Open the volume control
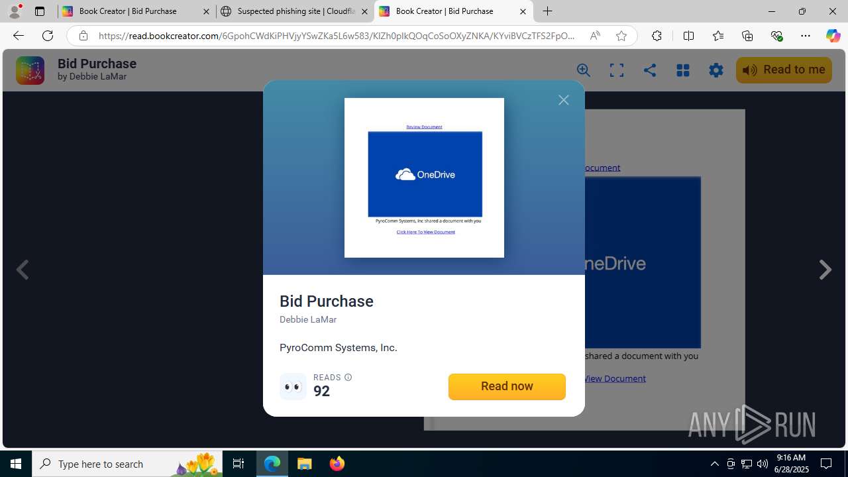This screenshot has height=477, width=848. point(763,464)
